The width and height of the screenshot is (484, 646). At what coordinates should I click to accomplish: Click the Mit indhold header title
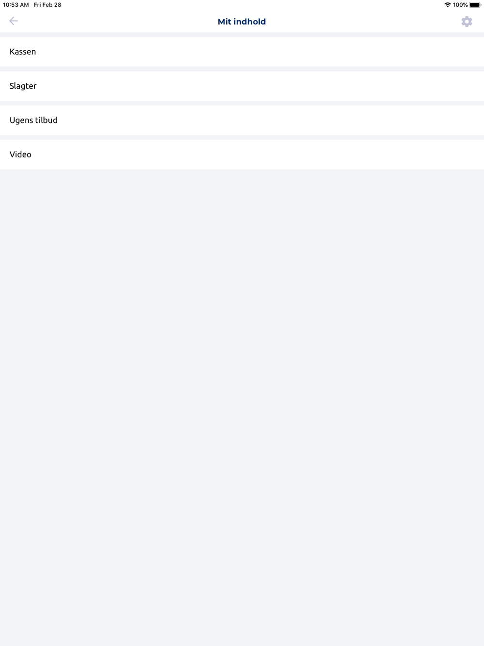click(242, 21)
